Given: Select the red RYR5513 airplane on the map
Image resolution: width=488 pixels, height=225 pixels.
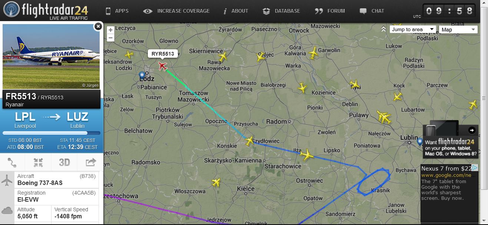Looking at the screenshot, I should coord(162,66).
